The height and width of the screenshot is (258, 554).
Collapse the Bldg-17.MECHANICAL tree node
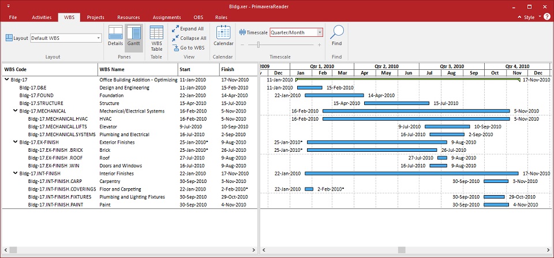pos(14,111)
